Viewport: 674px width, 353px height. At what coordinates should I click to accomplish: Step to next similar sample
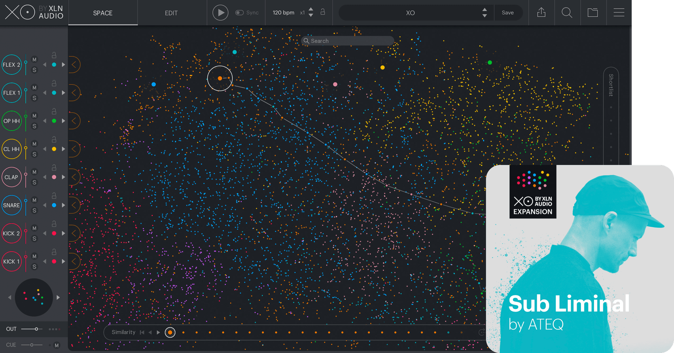[158, 332]
